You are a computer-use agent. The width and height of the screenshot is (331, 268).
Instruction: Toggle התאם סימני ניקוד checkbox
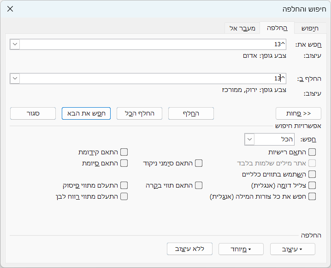[199, 163]
